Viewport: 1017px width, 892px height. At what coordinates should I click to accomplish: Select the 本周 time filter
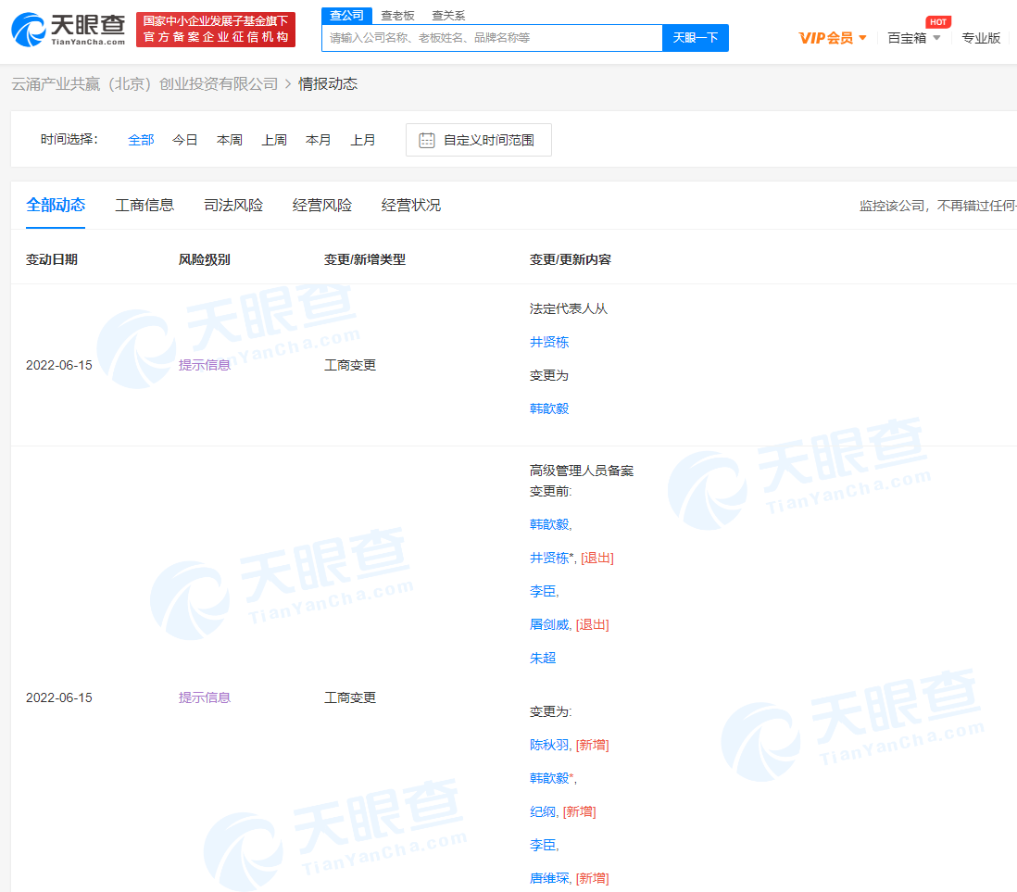coord(230,140)
